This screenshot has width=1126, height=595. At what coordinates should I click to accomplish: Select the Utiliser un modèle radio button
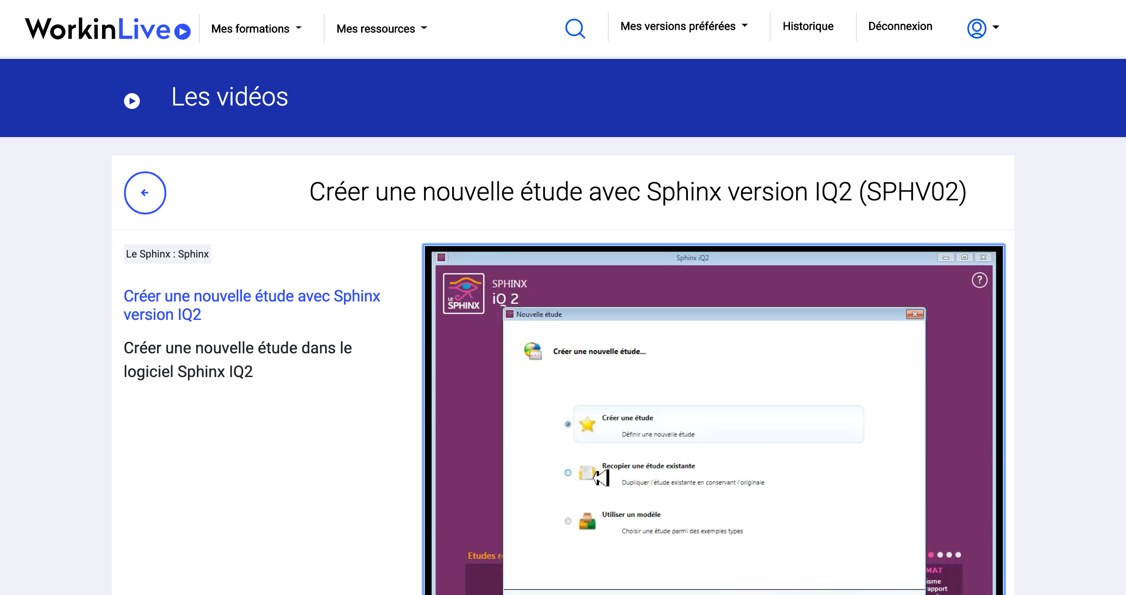[x=568, y=521]
